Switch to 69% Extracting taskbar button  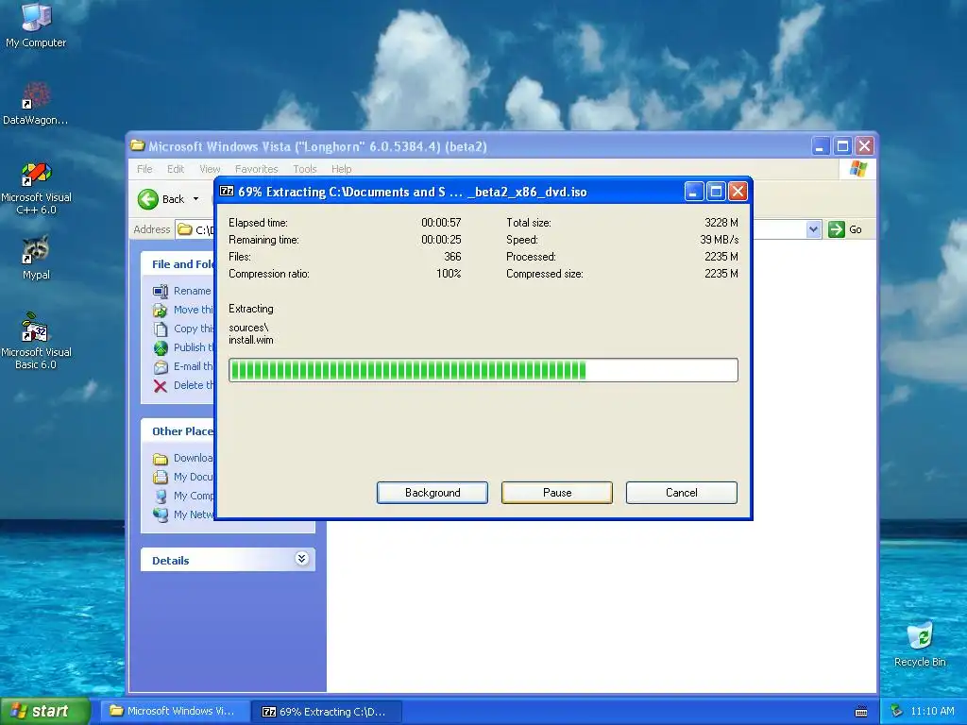coord(328,712)
